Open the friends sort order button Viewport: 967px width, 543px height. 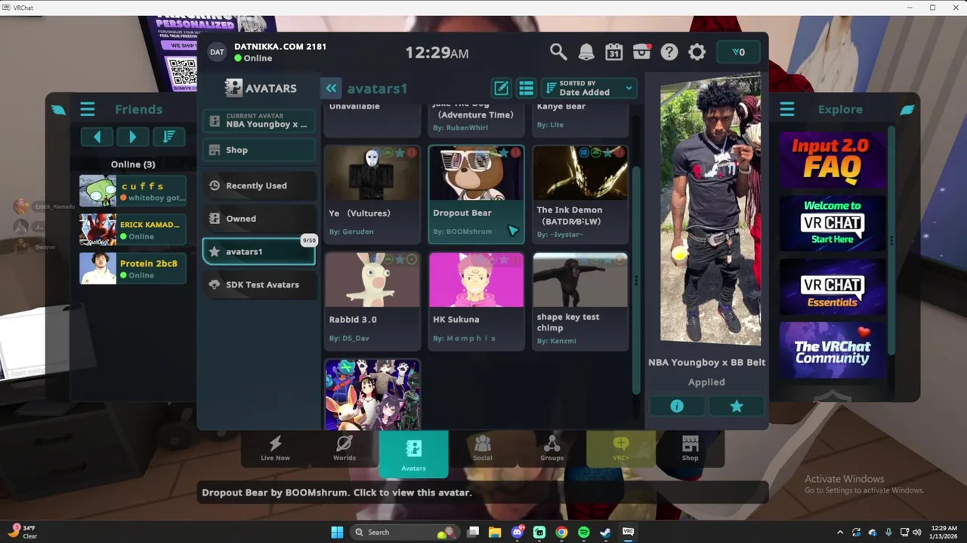pyautogui.click(x=168, y=137)
